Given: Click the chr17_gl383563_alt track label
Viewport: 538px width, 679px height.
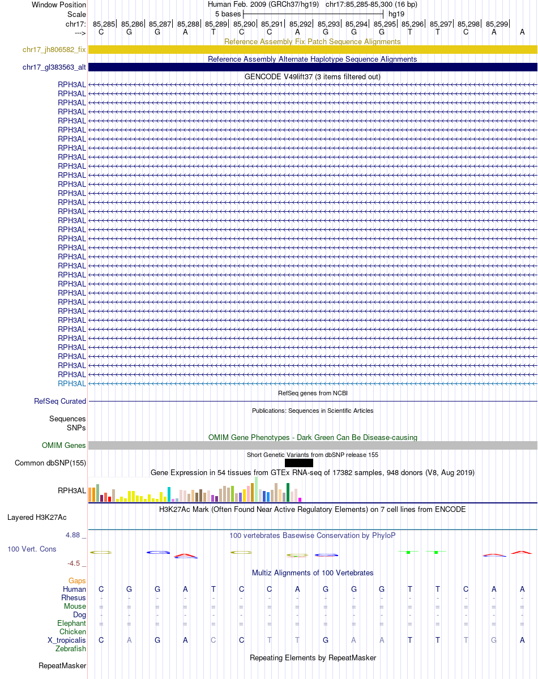Looking at the screenshot, I should coord(54,67).
